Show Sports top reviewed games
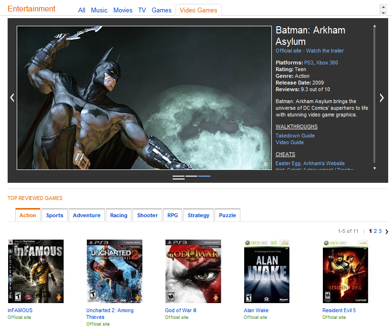 click(55, 215)
